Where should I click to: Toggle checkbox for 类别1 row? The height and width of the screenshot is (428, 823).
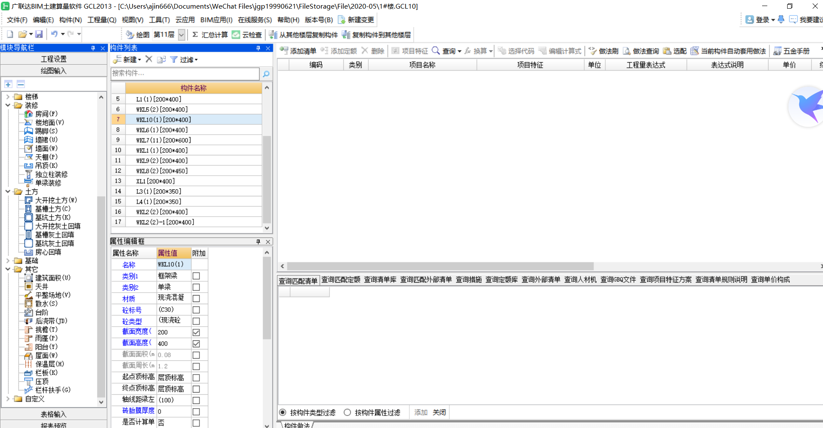[x=196, y=276]
